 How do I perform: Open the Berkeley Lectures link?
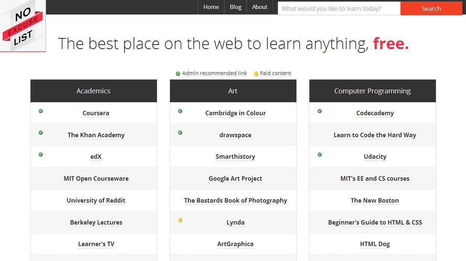point(96,222)
